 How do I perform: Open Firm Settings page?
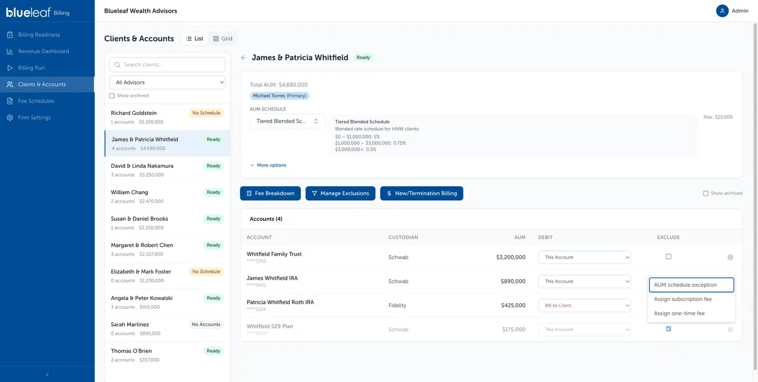click(x=47, y=117)
